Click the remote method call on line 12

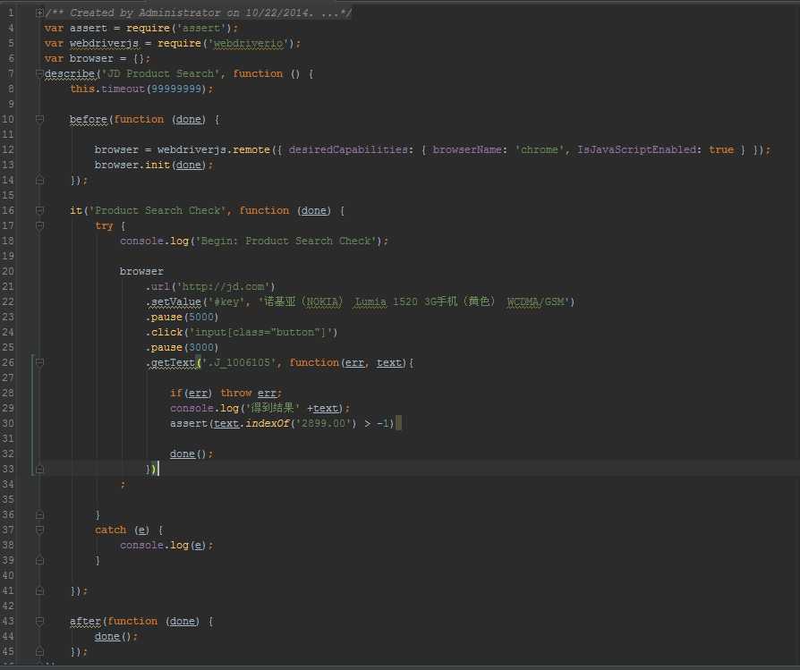(x=251, y=149)
